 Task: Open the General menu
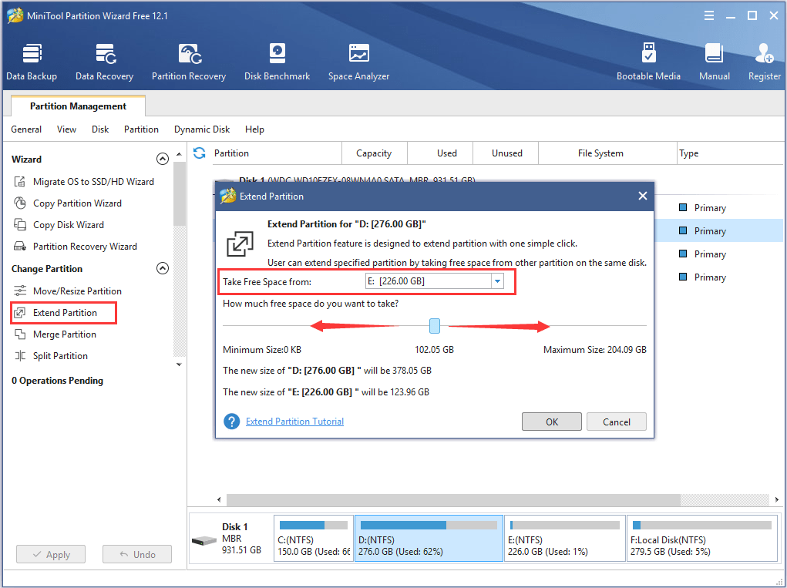tap(26, 129)
